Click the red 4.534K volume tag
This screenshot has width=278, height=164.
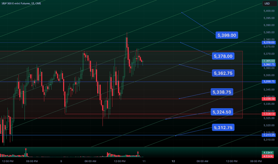(x=268, y=156)
